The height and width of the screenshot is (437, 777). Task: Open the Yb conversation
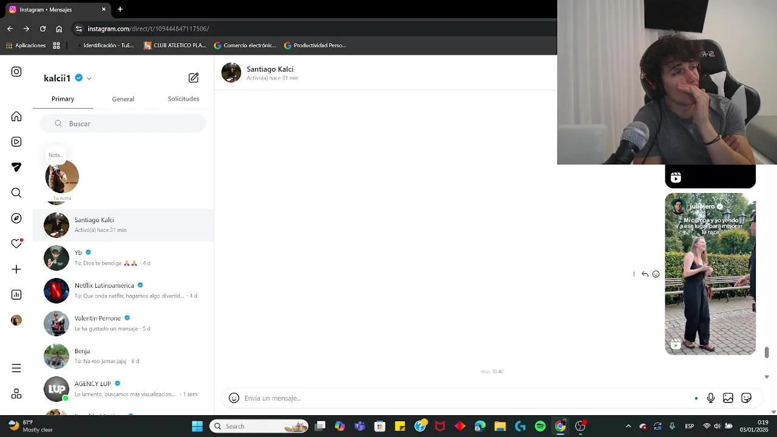pyautogui.click(x=123, y=258)
